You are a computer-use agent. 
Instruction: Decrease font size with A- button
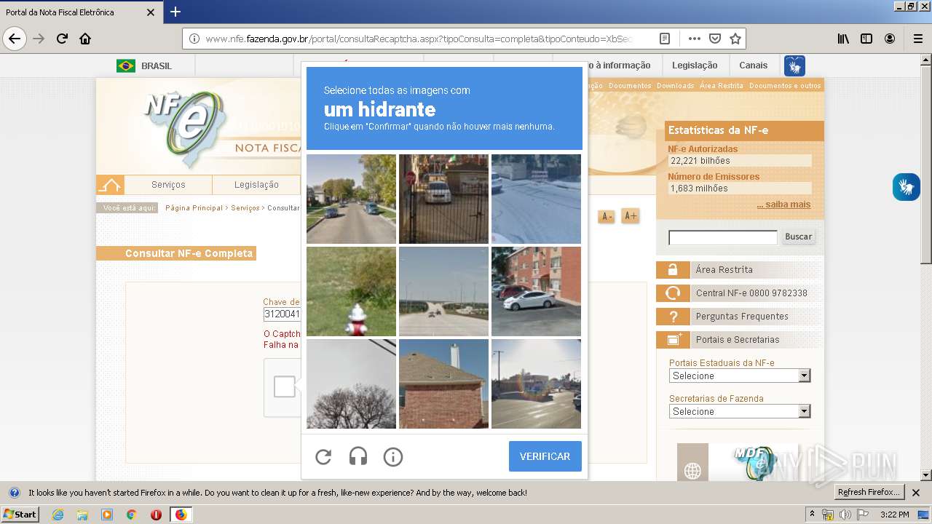607,216
